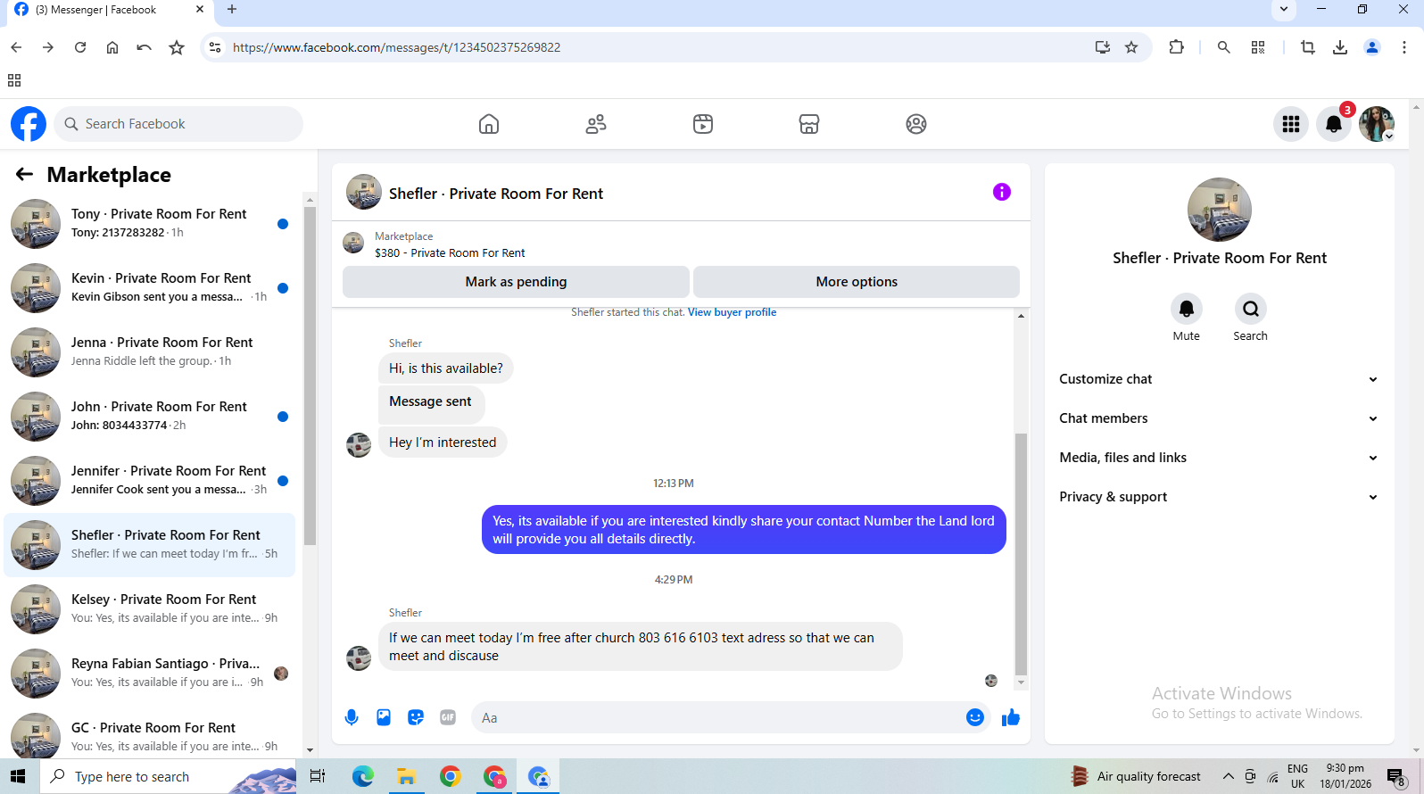Screen dimensions: 1424x794
Task: Open account profile picture menu
Action: tap(1377, 124)
